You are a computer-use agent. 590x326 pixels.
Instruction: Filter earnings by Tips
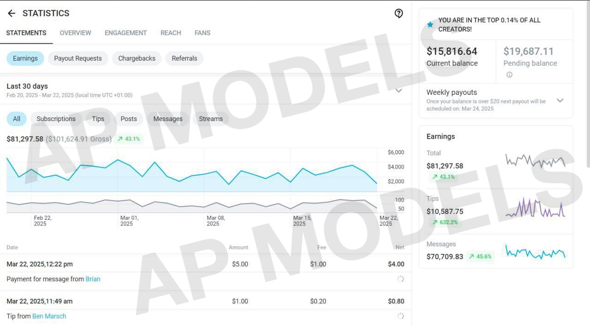coord(98,119)
